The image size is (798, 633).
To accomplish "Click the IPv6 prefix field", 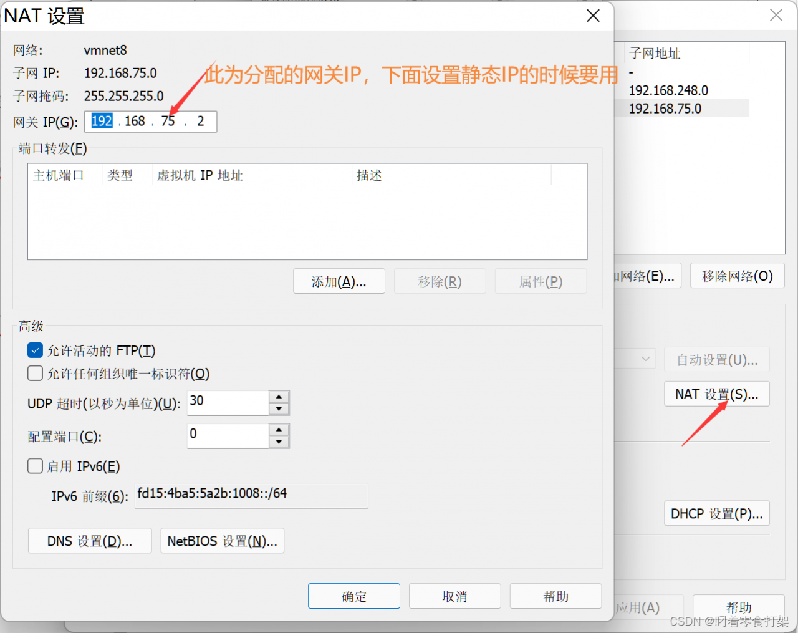I will (251, 495).
